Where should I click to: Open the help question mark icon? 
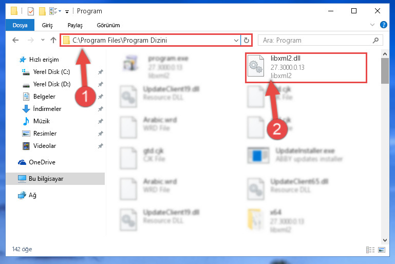point(383,25)
